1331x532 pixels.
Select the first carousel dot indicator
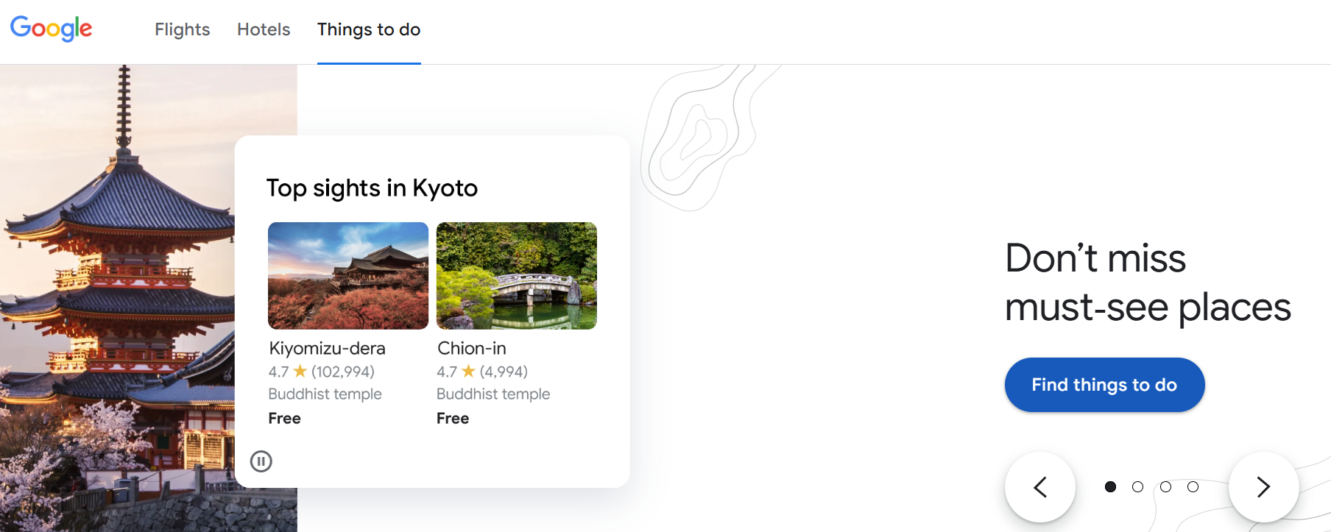tap(1111, 487)
